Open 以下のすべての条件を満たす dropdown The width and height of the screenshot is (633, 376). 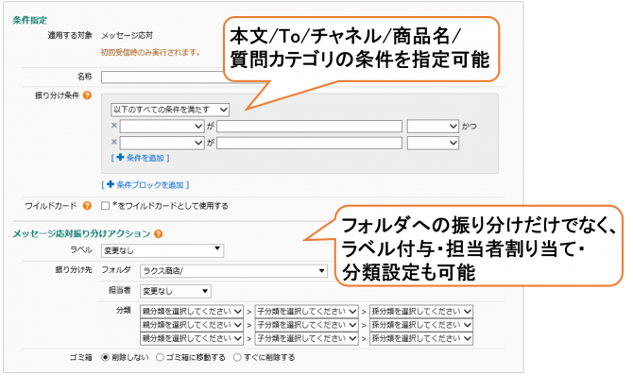170,110
